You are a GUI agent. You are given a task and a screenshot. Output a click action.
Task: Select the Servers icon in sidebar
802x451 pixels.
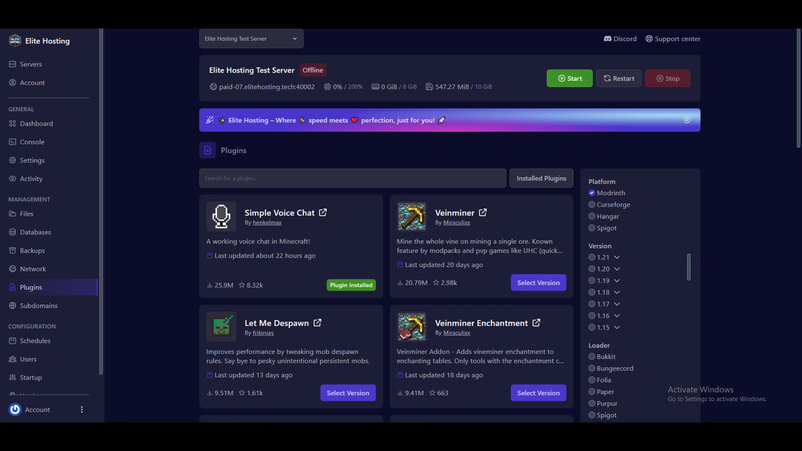coord(13,64)
